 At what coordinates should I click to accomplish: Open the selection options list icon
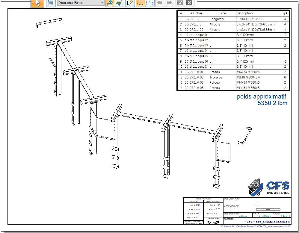point(51,3)
